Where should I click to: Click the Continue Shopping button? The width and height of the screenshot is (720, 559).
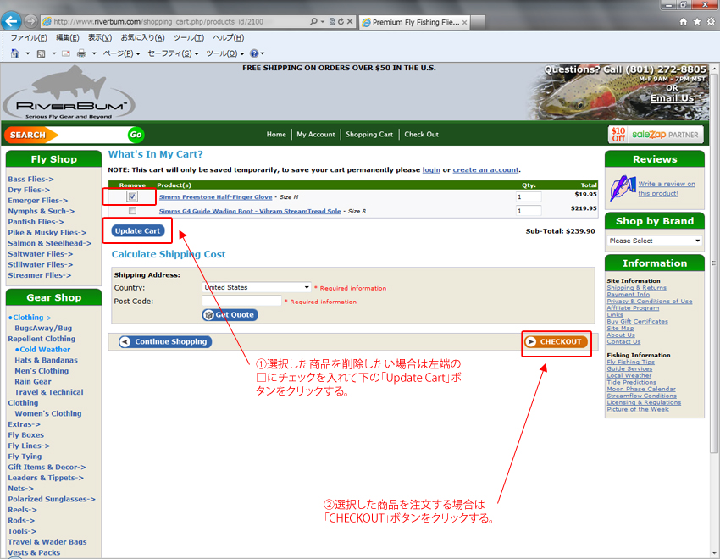[x=165, y=341]
